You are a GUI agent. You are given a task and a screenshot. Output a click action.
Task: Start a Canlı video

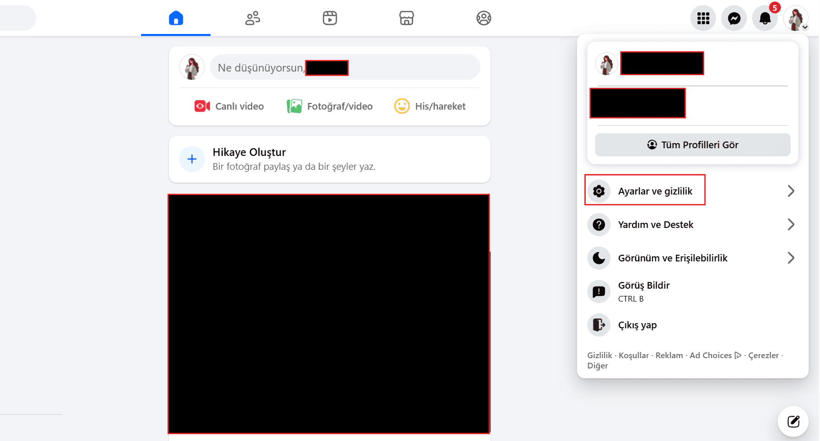tap(229, 106)
